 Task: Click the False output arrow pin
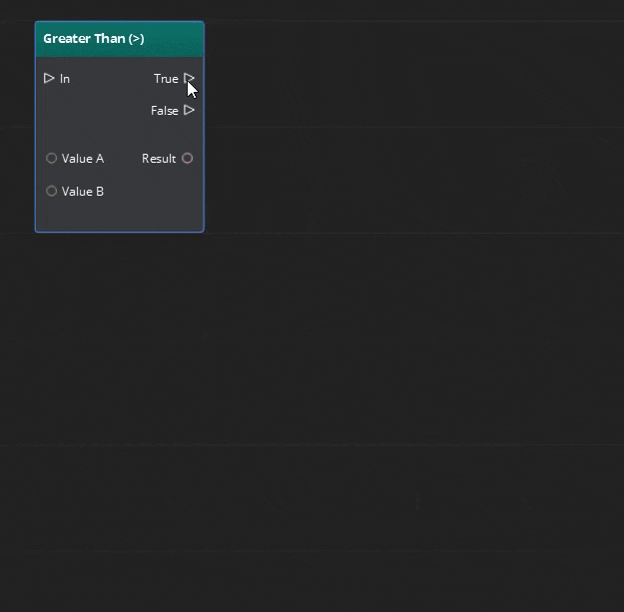pyautogui.click(x=189, y=110)
